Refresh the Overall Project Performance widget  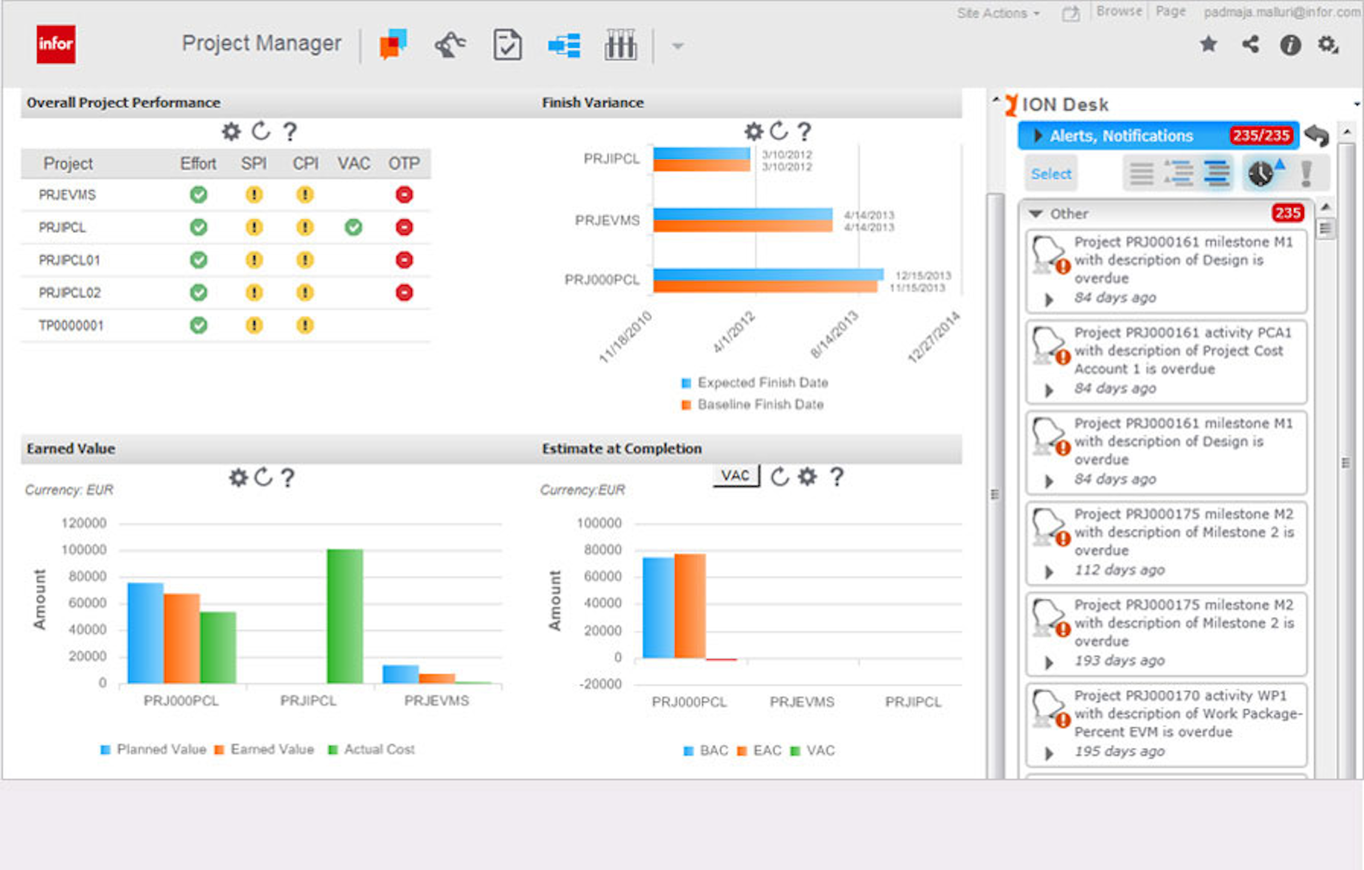click(261, 130)
